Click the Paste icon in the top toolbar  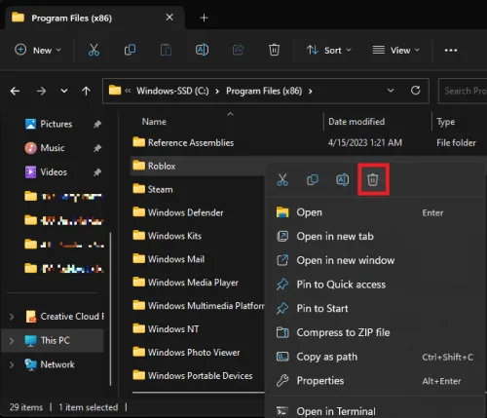pos(166,50)
